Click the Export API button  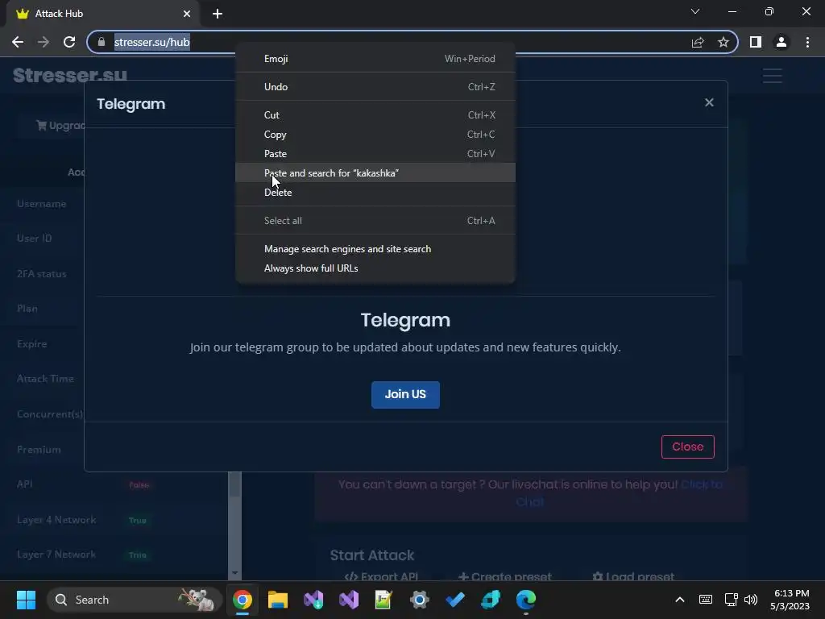pos(381,576)
